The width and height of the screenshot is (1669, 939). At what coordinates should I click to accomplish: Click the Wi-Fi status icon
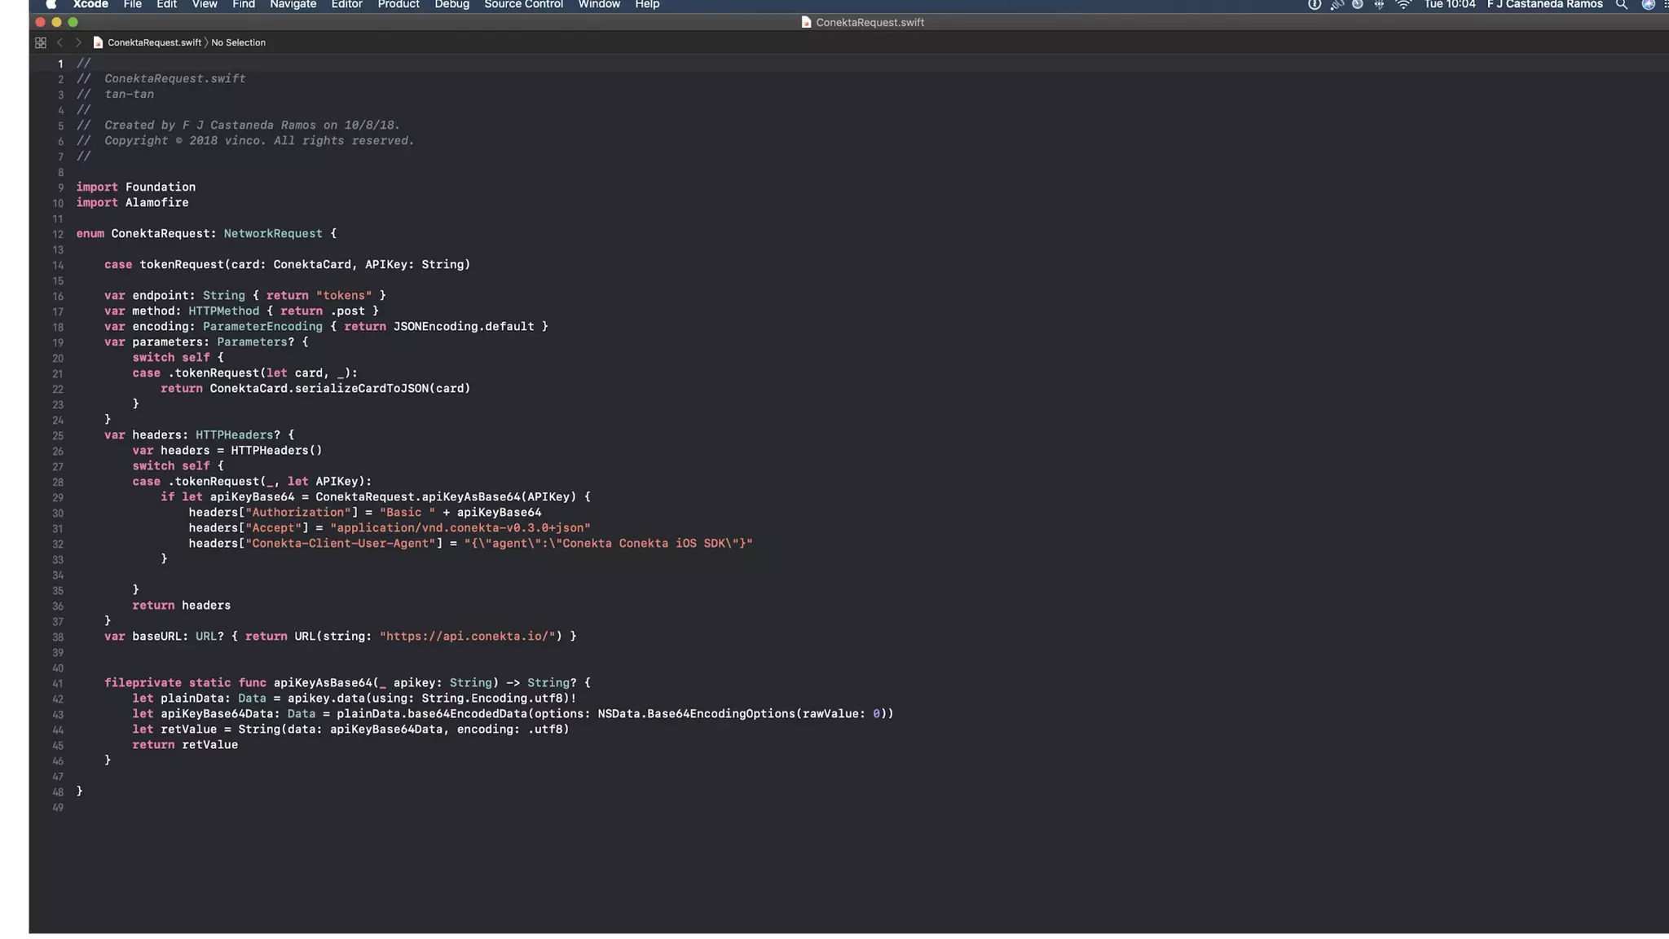pyautogui.click(x=1403, y=5)
